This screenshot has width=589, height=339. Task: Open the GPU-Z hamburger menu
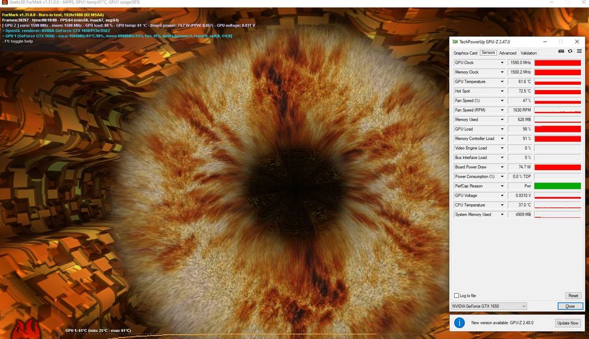(579, 51)
